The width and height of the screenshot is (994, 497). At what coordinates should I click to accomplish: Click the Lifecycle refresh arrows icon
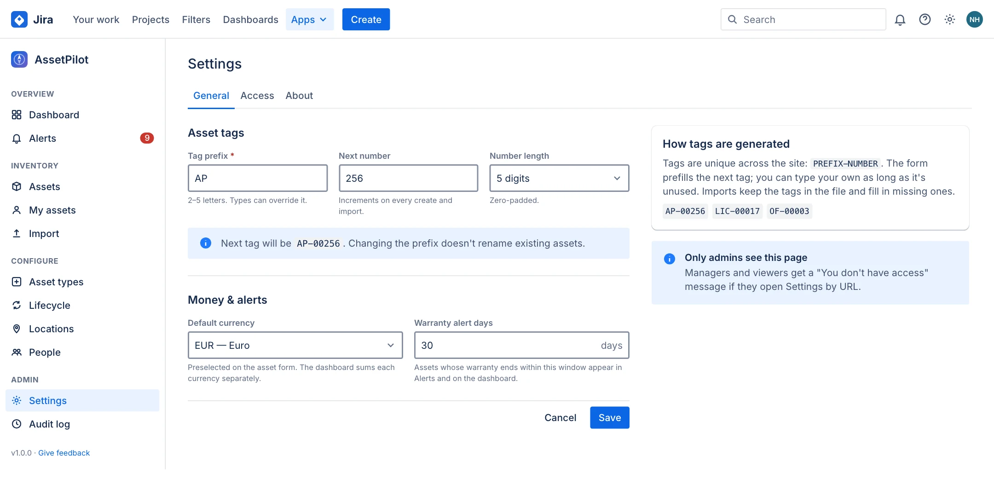point(17,305)
